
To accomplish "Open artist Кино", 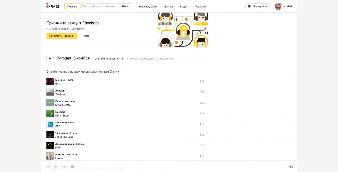I will [x=58, y=147].
